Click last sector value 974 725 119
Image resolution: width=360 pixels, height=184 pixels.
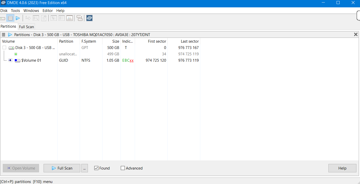189,54
